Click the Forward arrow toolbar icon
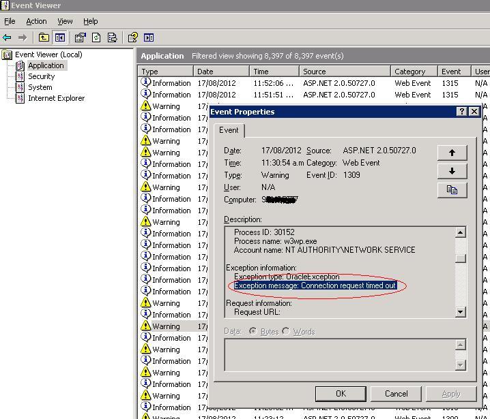Image resolution: width=490 pixels, height=419 pixels. pos(23,37)
